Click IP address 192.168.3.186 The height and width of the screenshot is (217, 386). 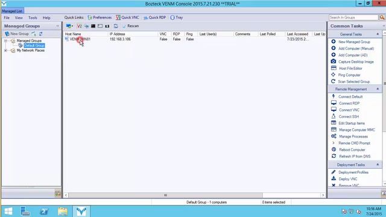pyautogui.click(x=120, y=39)
